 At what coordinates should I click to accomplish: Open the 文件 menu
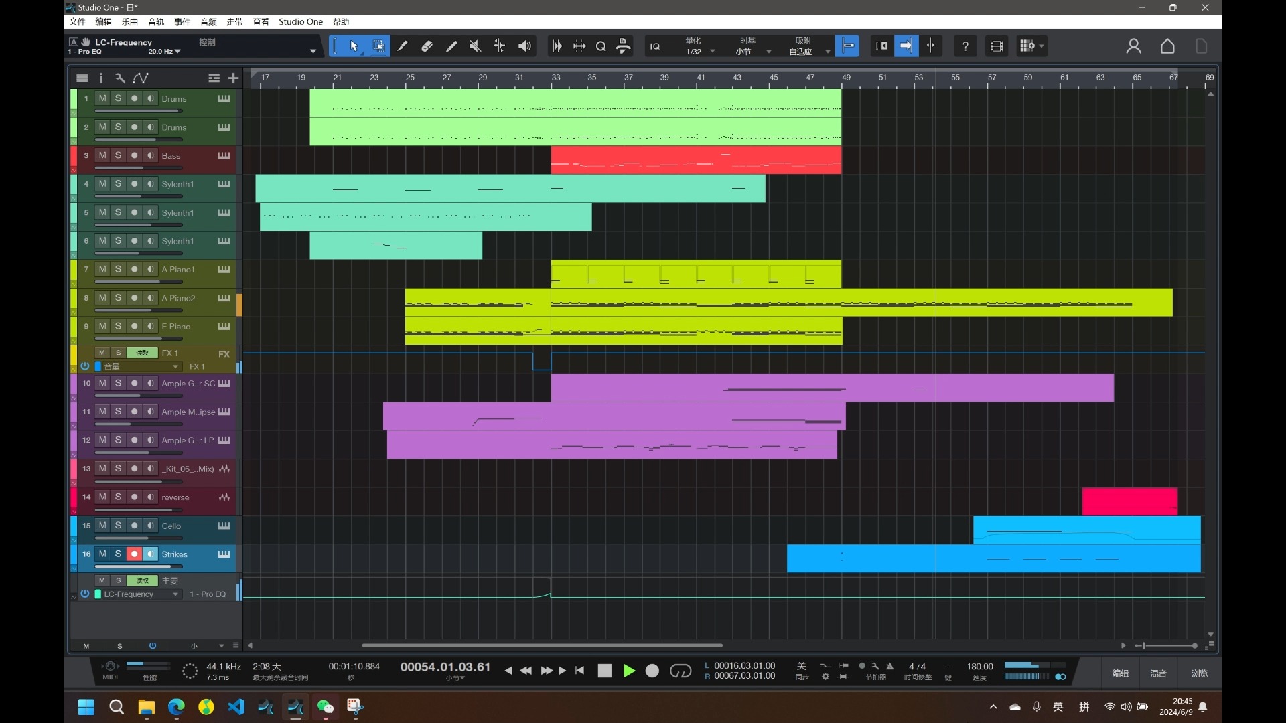(77, 21)
